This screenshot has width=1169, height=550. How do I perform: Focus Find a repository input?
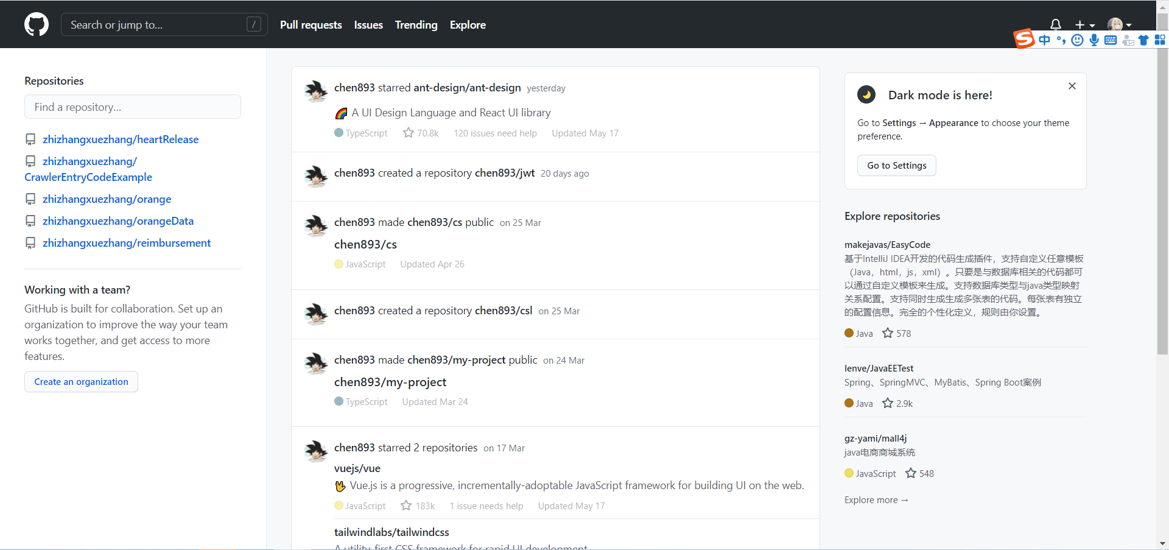(x=133, y=107)
